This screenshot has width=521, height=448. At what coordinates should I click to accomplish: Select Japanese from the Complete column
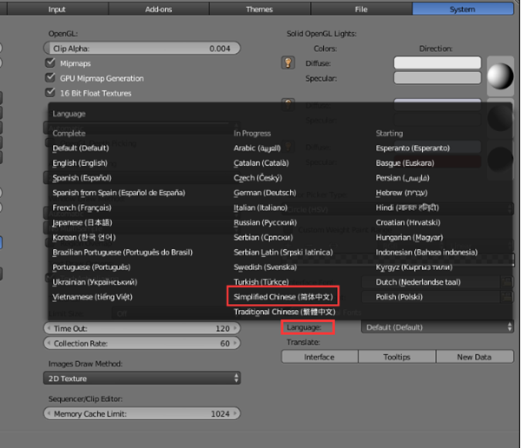click(x=82, y=222)
